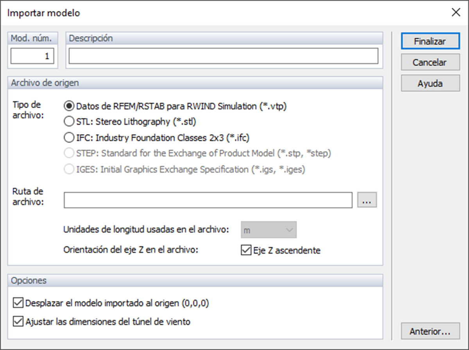469x350 pixels.
Task: Toggle Ajustar las dimensiones del túnel de viento
Action: [18, 322]
